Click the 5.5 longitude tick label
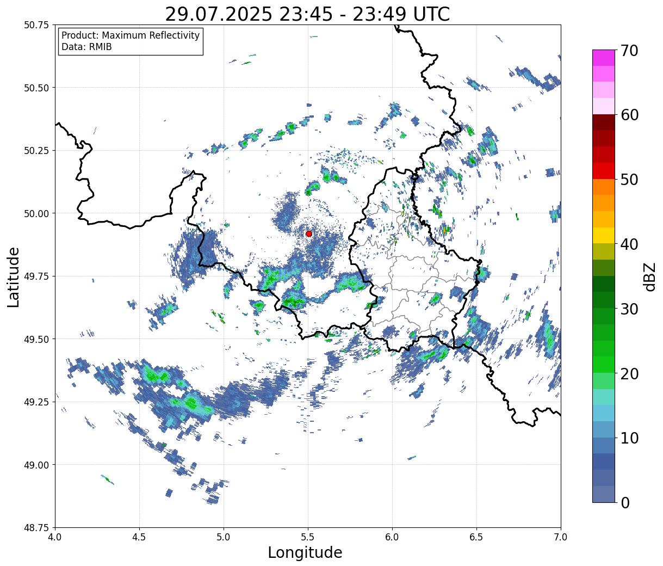663x566 pixels. tap(308, 537)
